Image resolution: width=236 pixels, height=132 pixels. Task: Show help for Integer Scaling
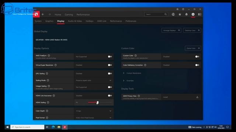49,86
